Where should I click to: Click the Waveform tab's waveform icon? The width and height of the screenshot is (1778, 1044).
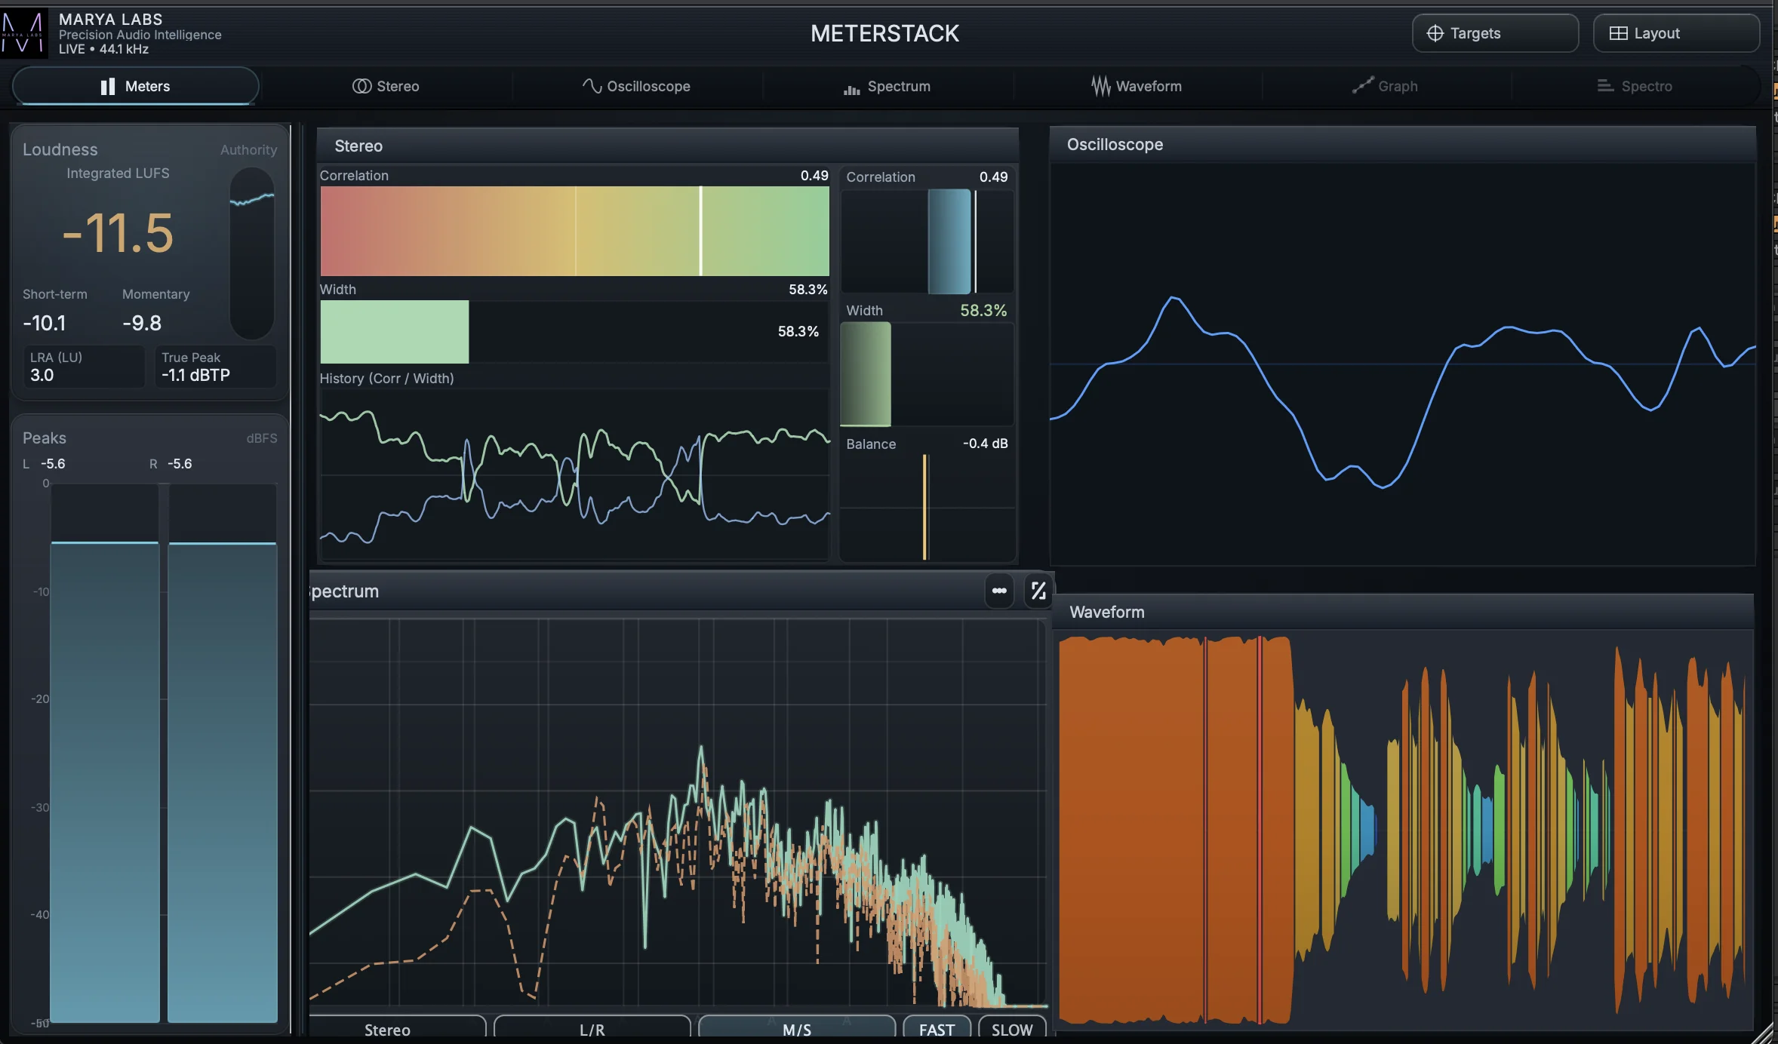(x=1100, y=86)
